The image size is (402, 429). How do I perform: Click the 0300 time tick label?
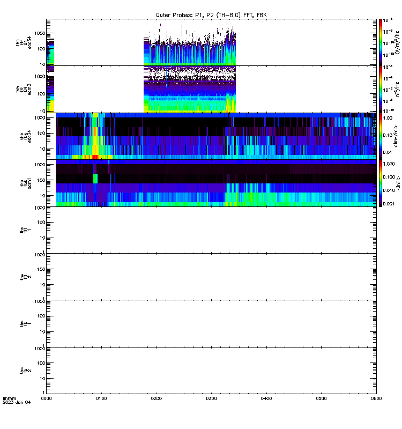click(x=211, y=398)
